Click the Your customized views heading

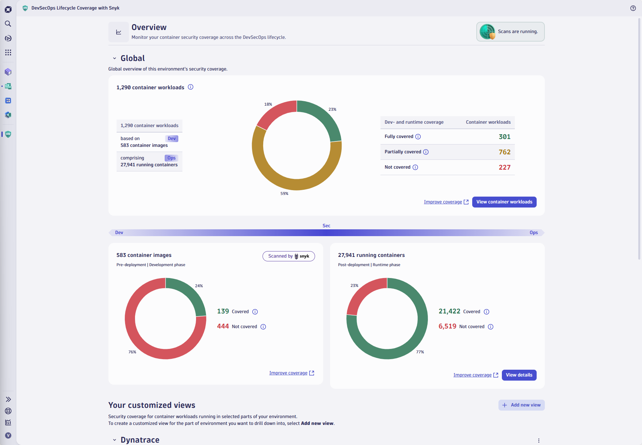coord(152,405)
